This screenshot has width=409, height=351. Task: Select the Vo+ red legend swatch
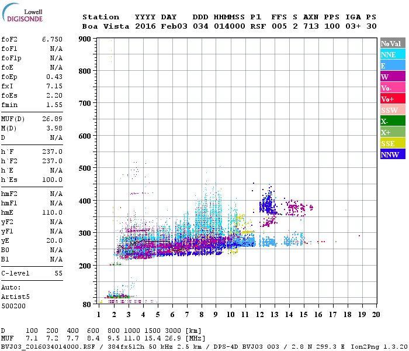click(x=393, y=99)
